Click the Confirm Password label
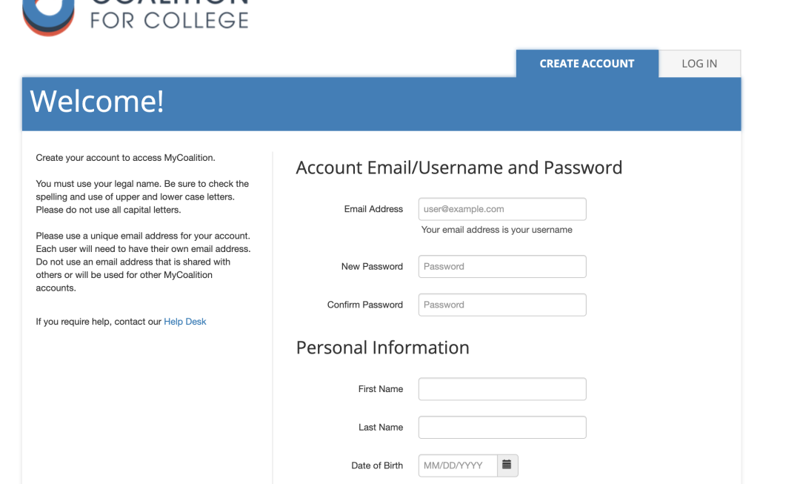 364,305
